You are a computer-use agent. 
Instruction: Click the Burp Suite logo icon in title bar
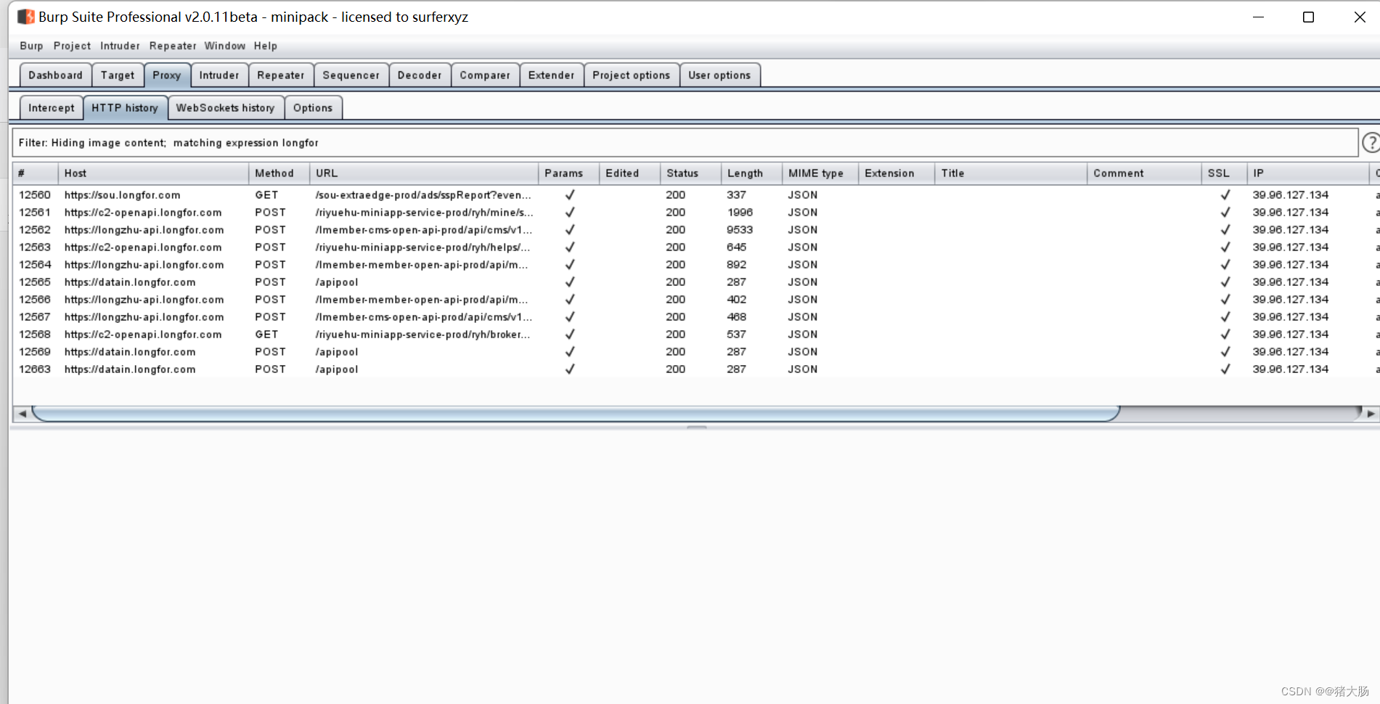tap(26, 17)
